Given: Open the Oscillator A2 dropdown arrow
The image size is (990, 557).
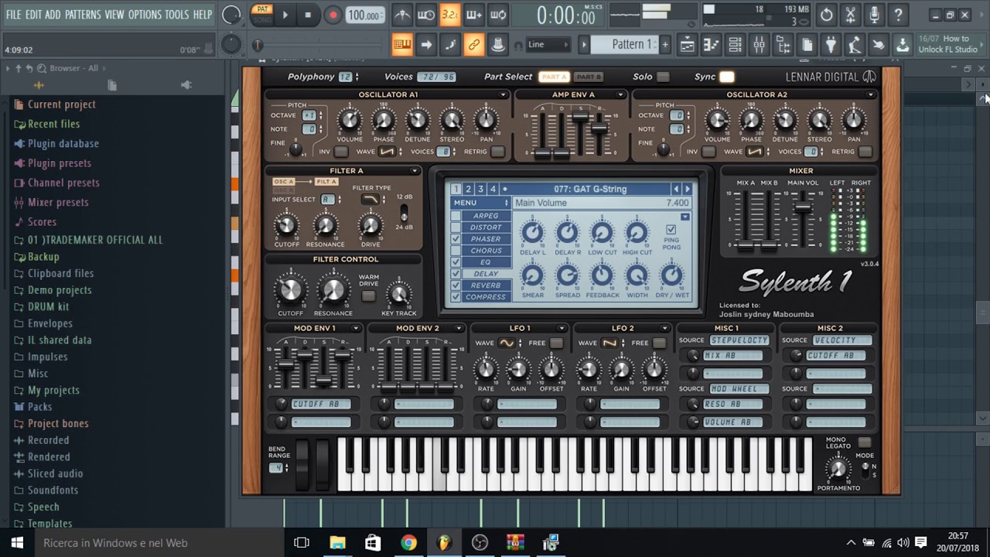Looking at the screenshot, I should [871, 95].
